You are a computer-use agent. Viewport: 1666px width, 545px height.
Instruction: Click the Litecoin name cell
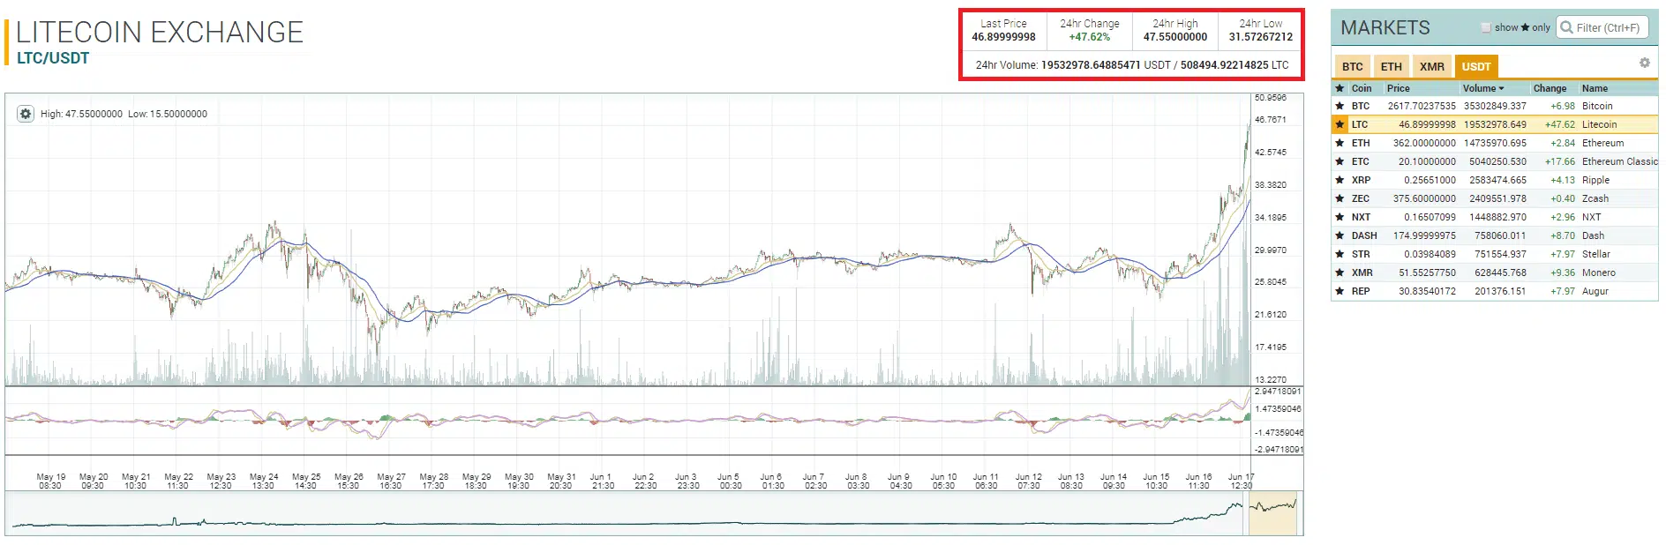[1599, 124]
